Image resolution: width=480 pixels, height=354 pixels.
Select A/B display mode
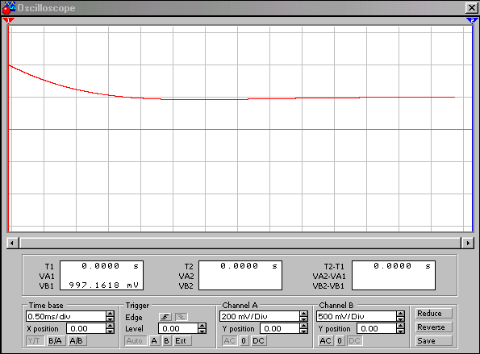[77, 340]
